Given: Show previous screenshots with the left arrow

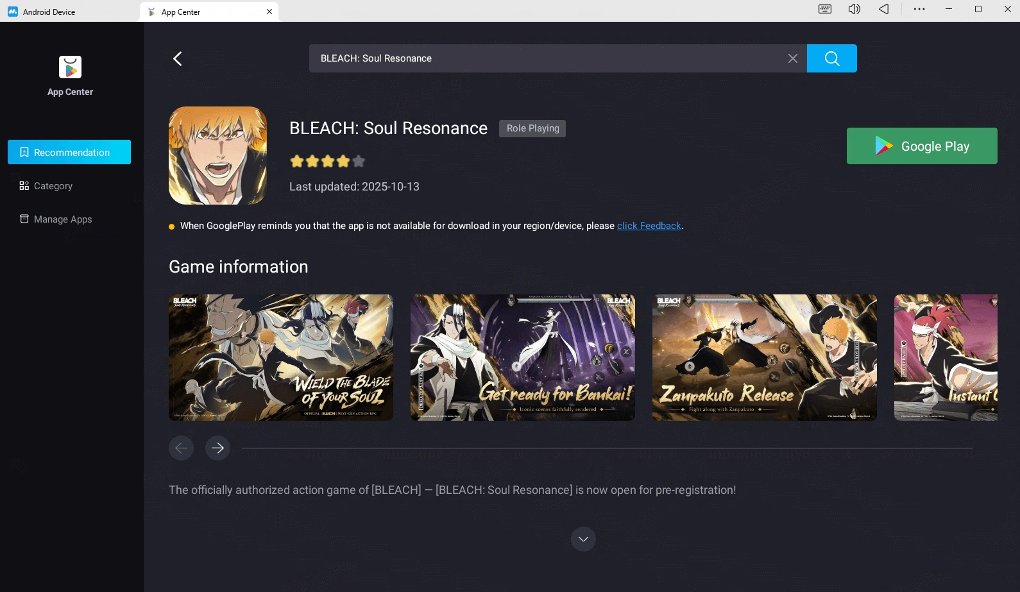Looking at the screenshot, I should [181, 448].
